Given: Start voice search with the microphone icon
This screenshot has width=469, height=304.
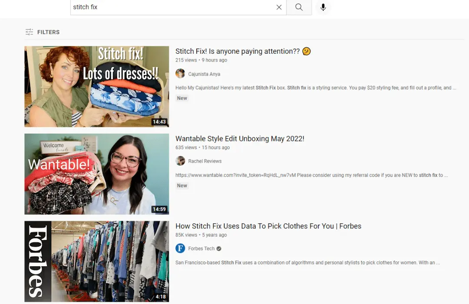Looking at the screenshot, I should tap(323, 7).
